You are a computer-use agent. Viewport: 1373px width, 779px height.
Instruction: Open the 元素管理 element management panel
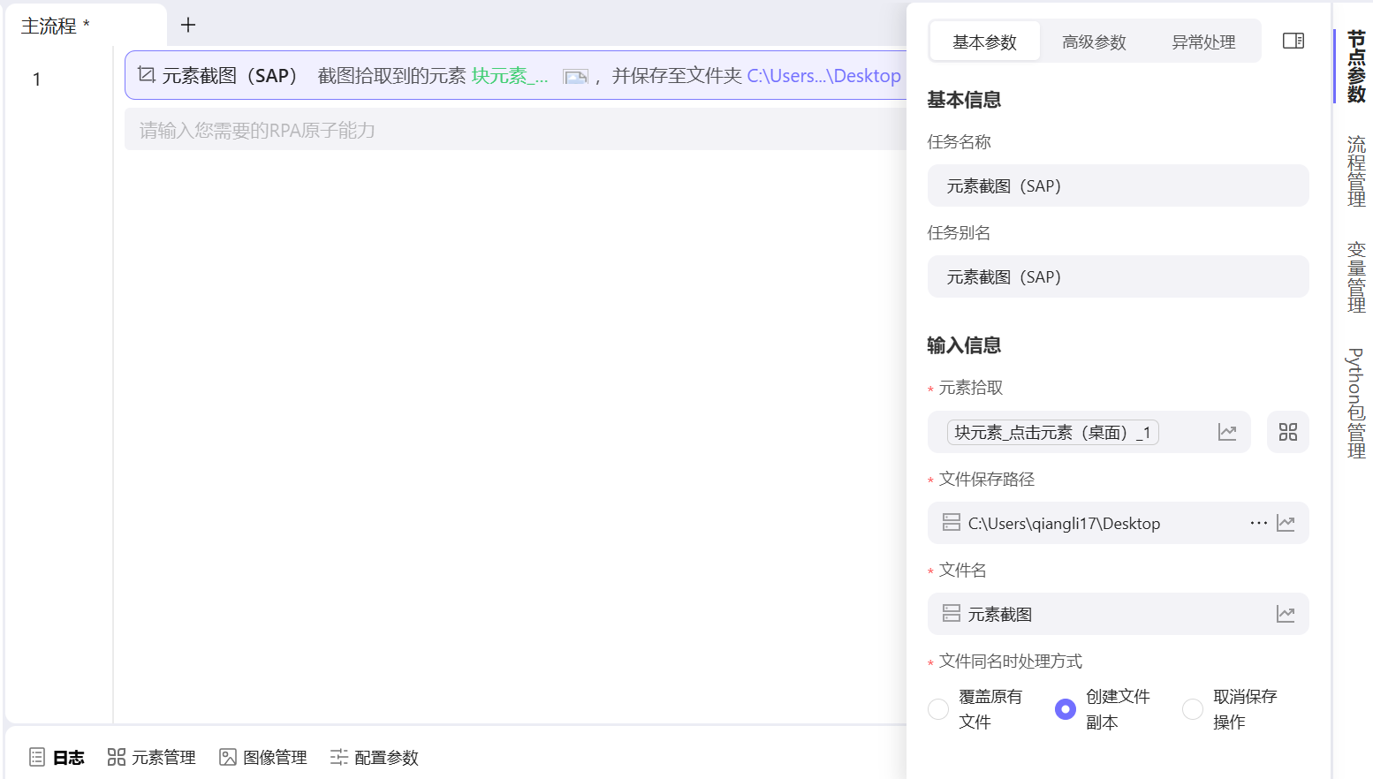151,757
